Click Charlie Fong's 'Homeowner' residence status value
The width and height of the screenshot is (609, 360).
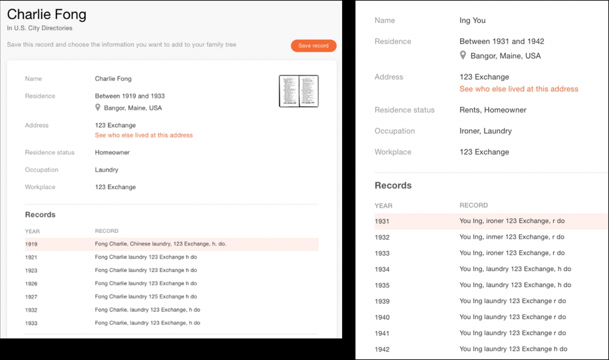[112, 153]
